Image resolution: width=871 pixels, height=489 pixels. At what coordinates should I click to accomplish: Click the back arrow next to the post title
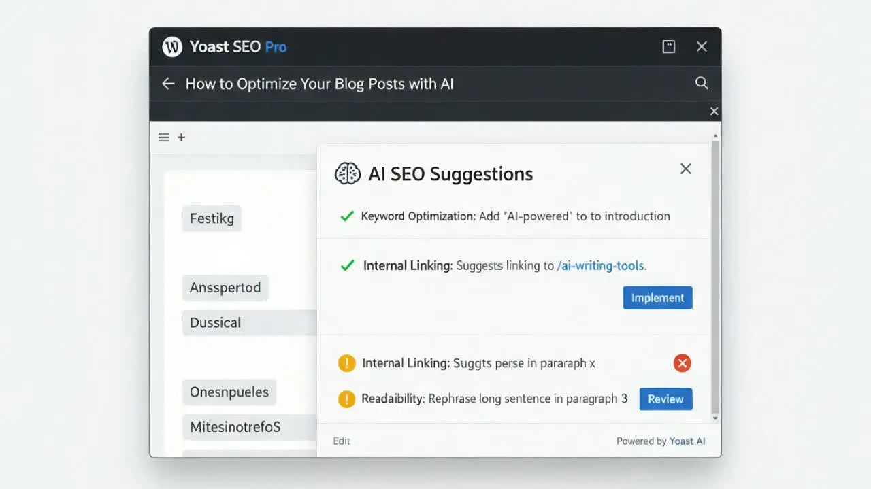pyautogui.click(x=168, y=83)
